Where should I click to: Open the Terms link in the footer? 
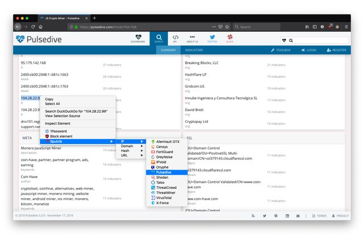coord(320,216)
